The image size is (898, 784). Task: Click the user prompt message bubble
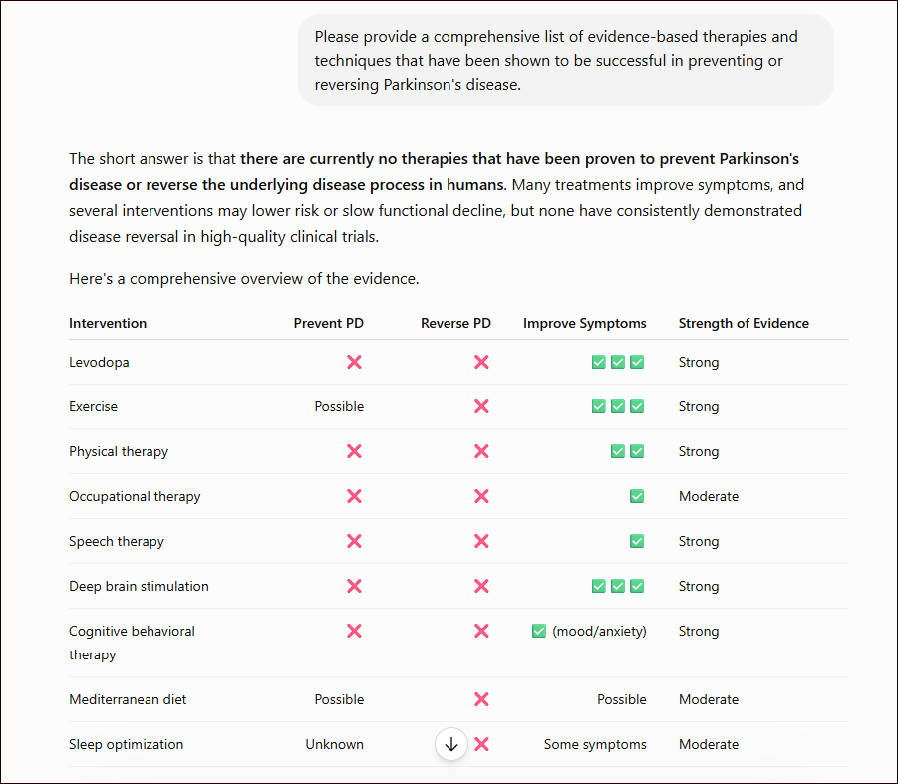566,60
